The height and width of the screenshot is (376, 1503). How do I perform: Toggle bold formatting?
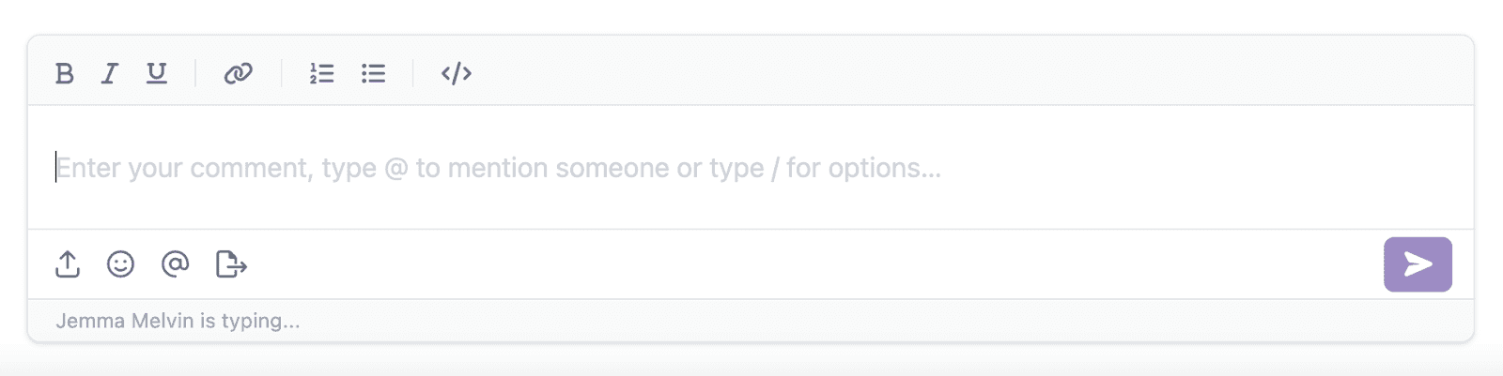pyautogui.click(x=64, y=73)
